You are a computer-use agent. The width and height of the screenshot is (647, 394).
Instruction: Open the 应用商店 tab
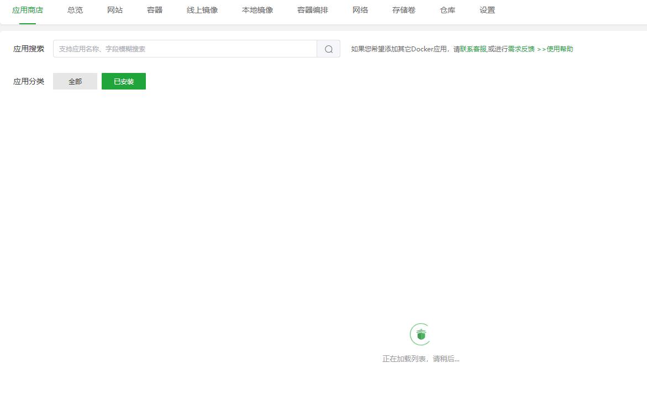[x=28, y=10]
